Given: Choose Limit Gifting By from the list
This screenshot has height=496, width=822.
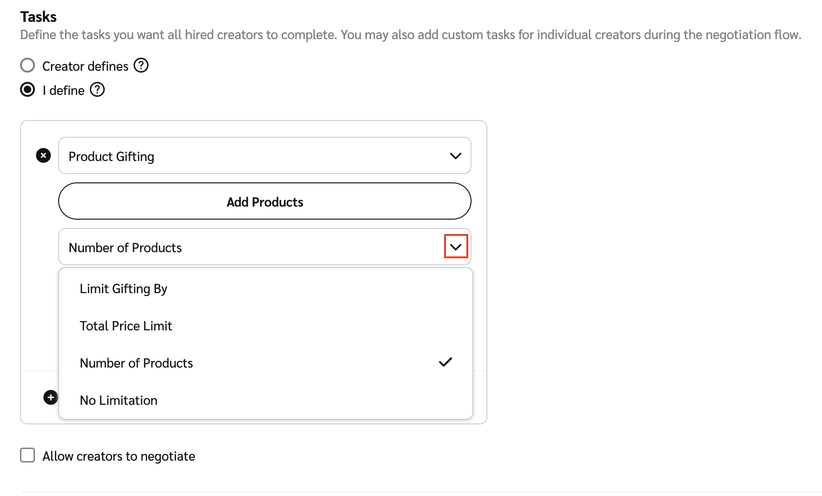Looking at the screenshot, I should tap(123, 289).
